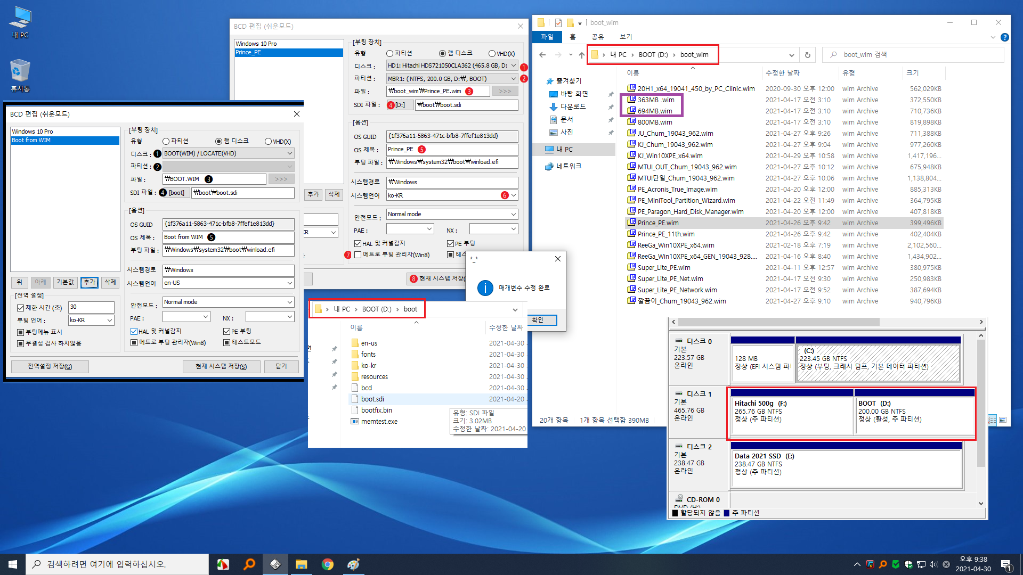The height and width of the screenshot is (575, 1023).
Task: Open the 홈 ribbon tab
Action: (x=573, y=37)
